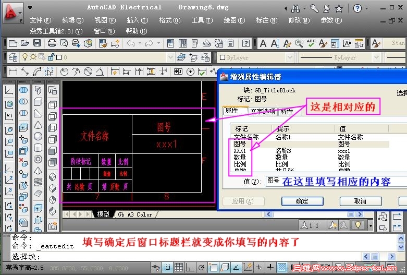Select the Diameter dimension tool

tap(88, 71)
